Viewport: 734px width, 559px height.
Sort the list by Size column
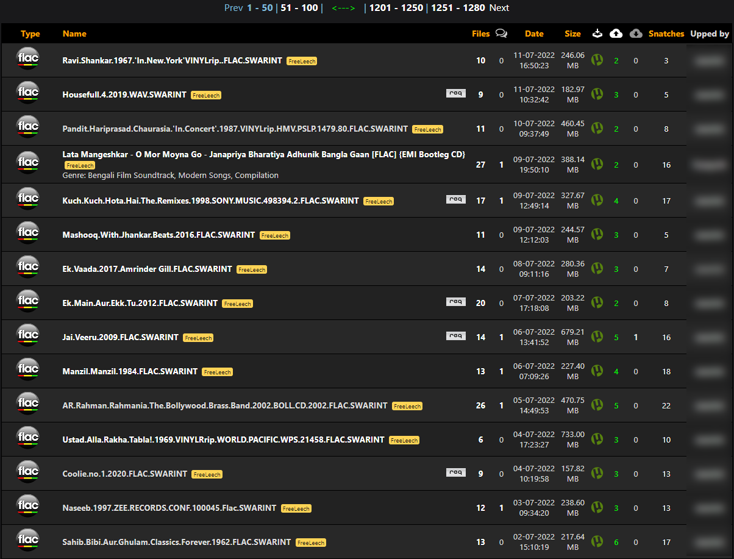(x=572, y=34)
